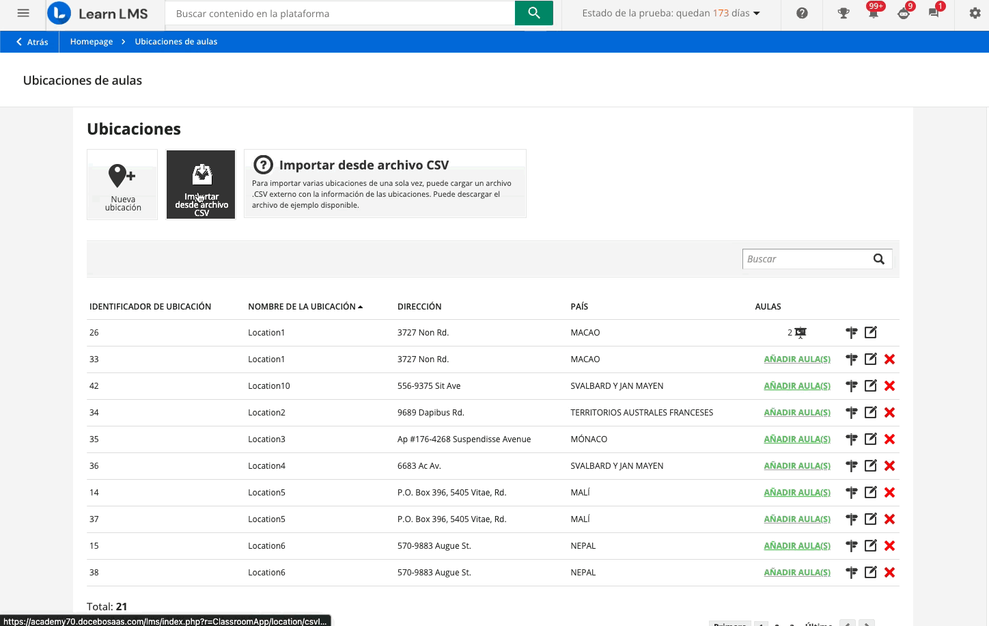Viewport: 989px width, 626px height.
Task: Click Añadir aula(s) for ID 38
Action: [x=797, y=573]
